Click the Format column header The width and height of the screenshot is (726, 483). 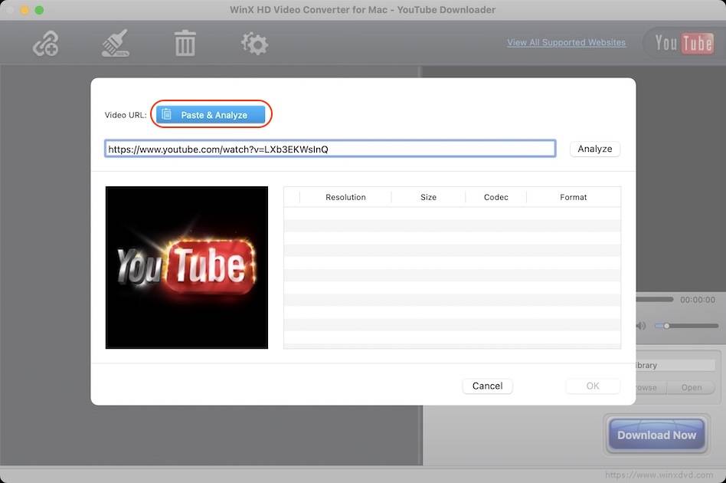coord(573,197)
